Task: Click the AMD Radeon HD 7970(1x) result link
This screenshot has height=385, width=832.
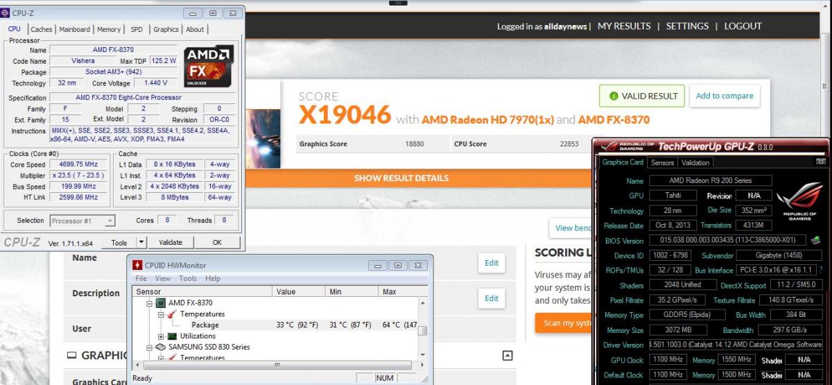Action: coord(487,119)
